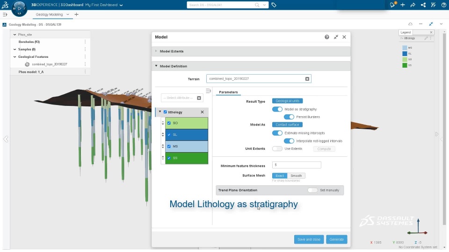Click the attribute list collapse icon
Image resolution: width=449 pixels, height=252 pixels.
208,91
